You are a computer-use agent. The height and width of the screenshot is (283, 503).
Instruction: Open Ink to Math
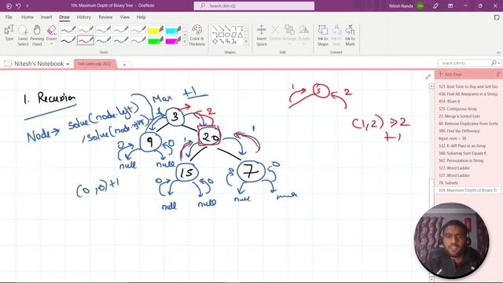(x=350, y=35)
